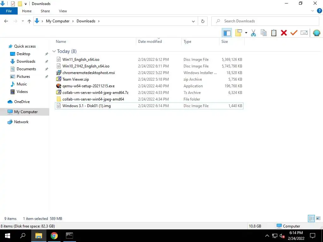
Task: Go up one folder level
Action: pyautogui.click(x=29, y=21)
